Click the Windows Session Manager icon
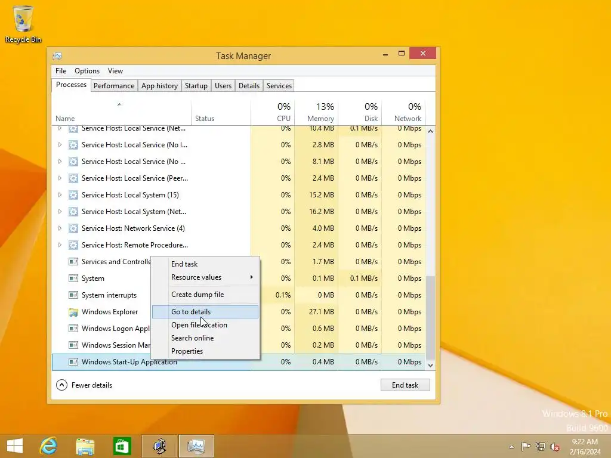This screenshot has width=611, height=458. tap(73, 345)
